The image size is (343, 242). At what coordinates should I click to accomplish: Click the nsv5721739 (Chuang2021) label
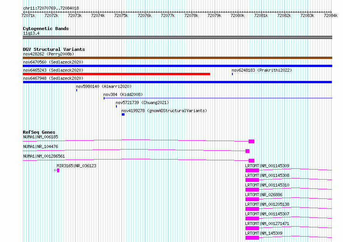click(142, 103)
